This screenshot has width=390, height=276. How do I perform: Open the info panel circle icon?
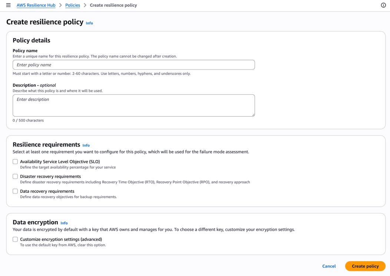383,5
